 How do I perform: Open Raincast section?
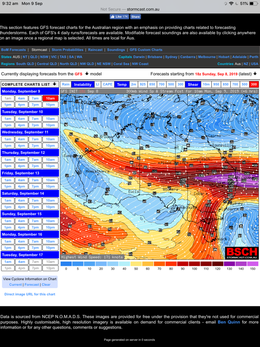[x=95, y=50]
